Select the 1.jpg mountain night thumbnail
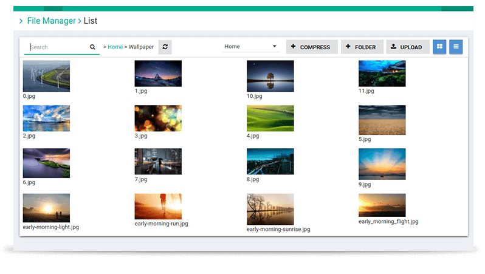 point(158,74)
